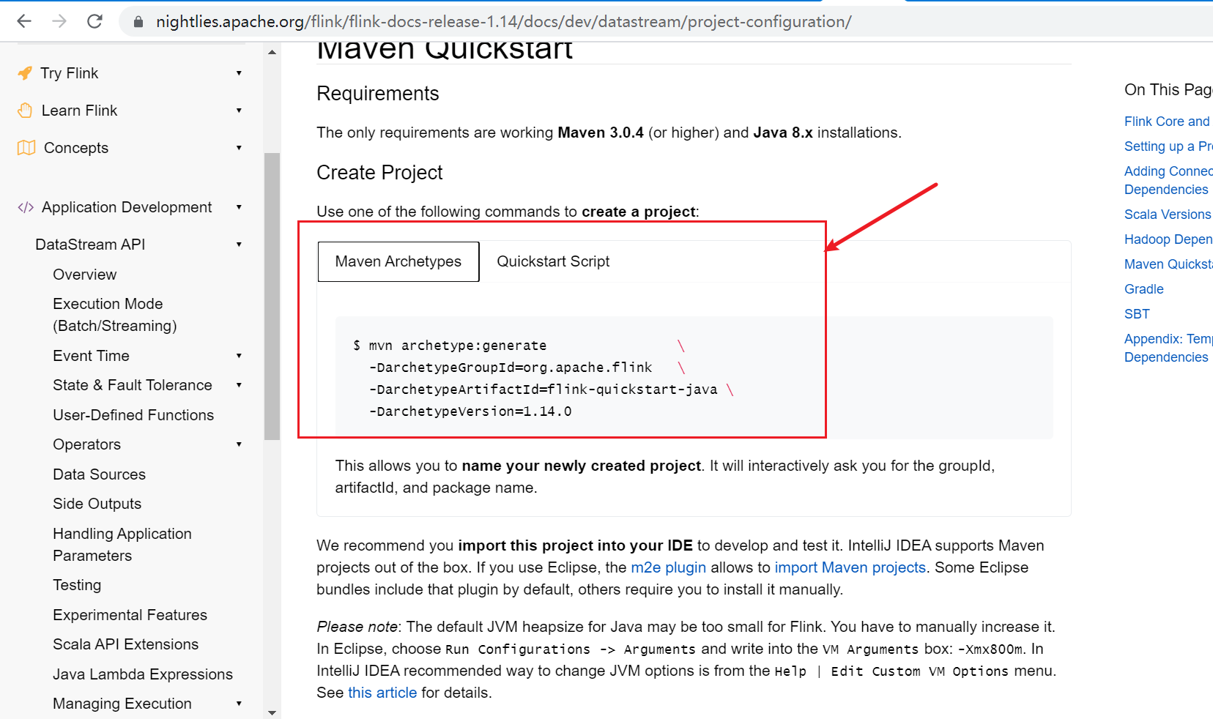1213x719 pixels.
Task: Expand the Learn Flink menu arrow
Action: click(239, 111)
